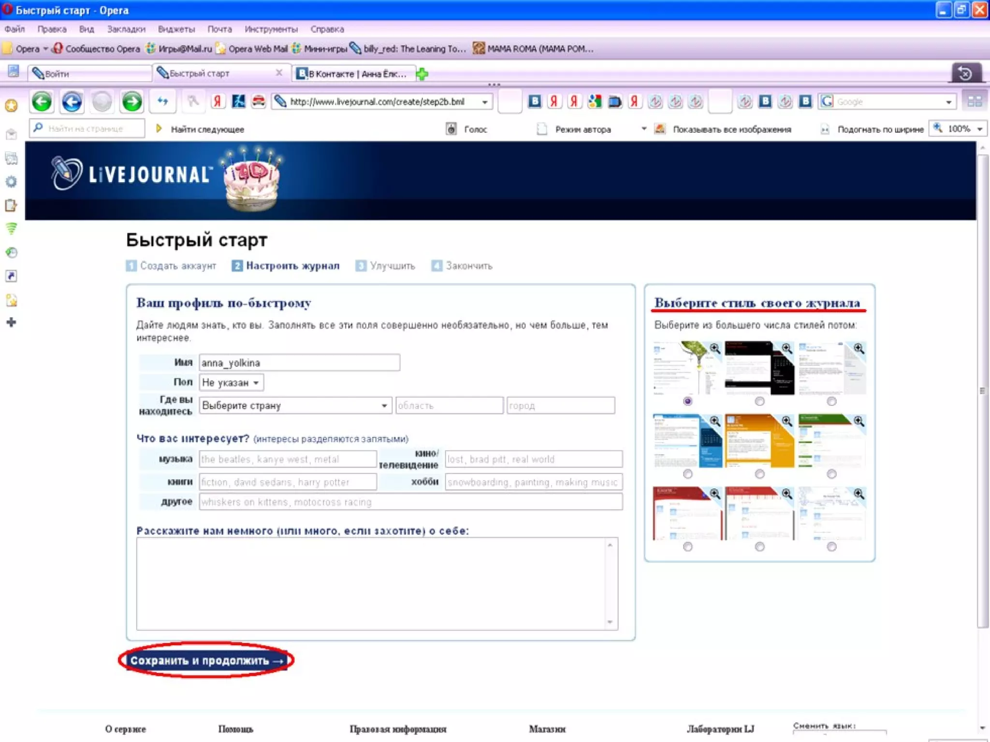
Task: Click Сохранить и продолжить button
Action: (206, 660)
